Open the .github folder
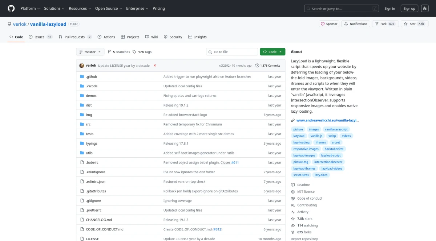The width and height of the screenshot is (436, 241). [91, 76]
